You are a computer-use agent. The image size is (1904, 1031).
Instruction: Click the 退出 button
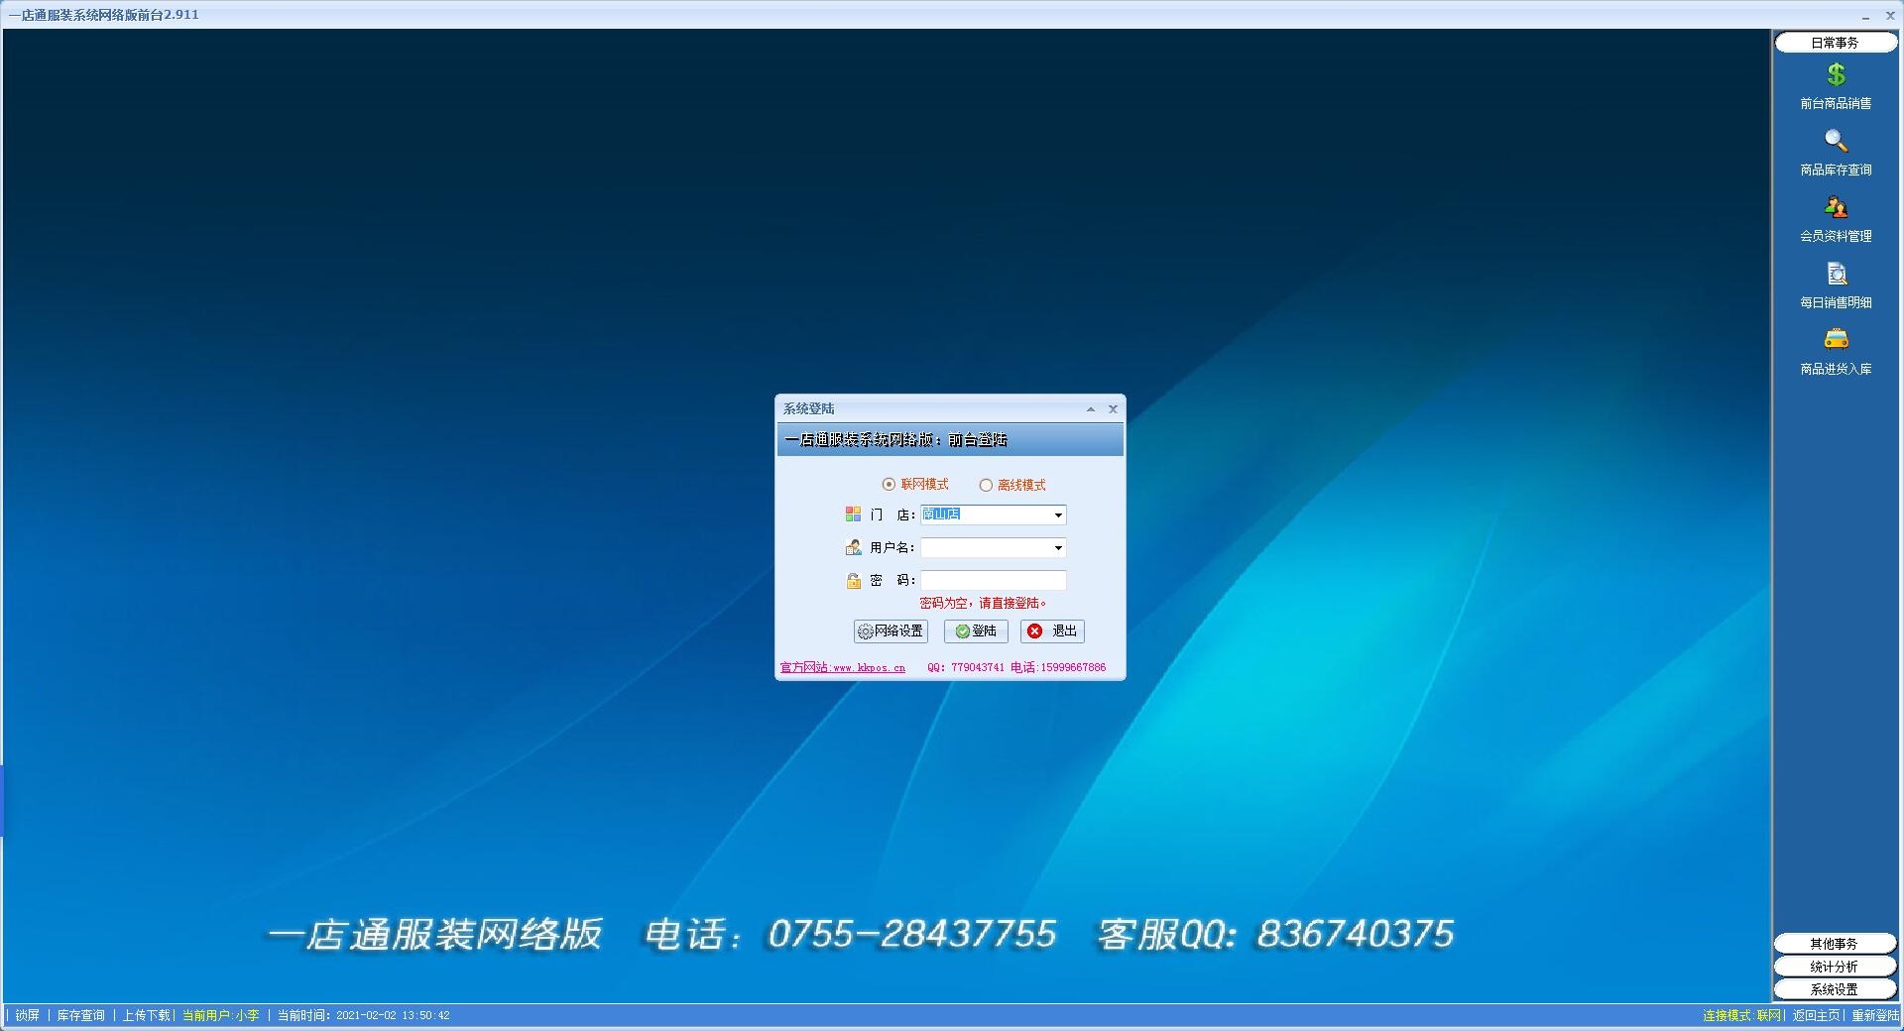(x=1052, y=631)
